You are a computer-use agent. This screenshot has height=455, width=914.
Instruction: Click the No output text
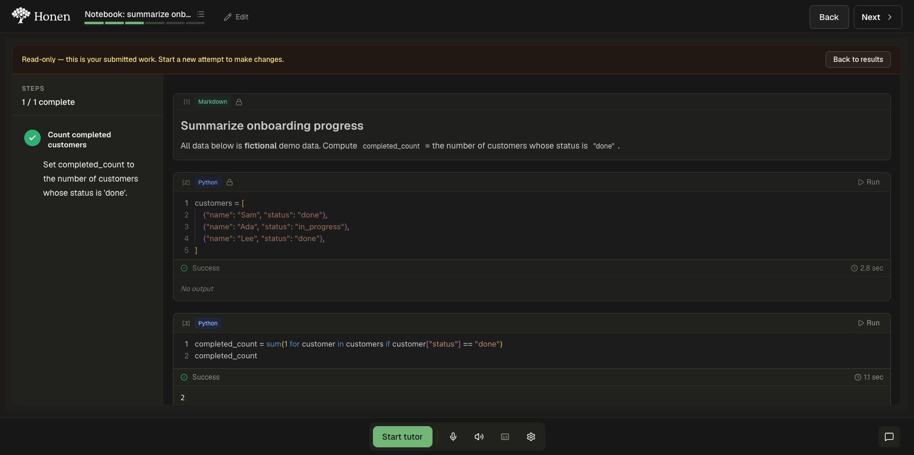click(x=197, y=289)
